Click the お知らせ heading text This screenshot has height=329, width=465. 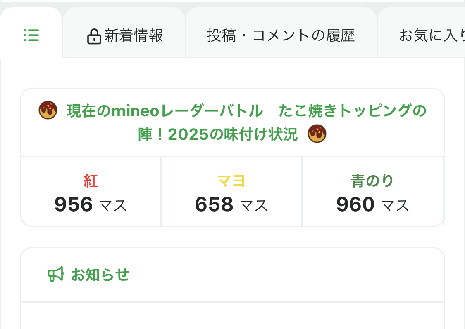(x=100, y=275)
